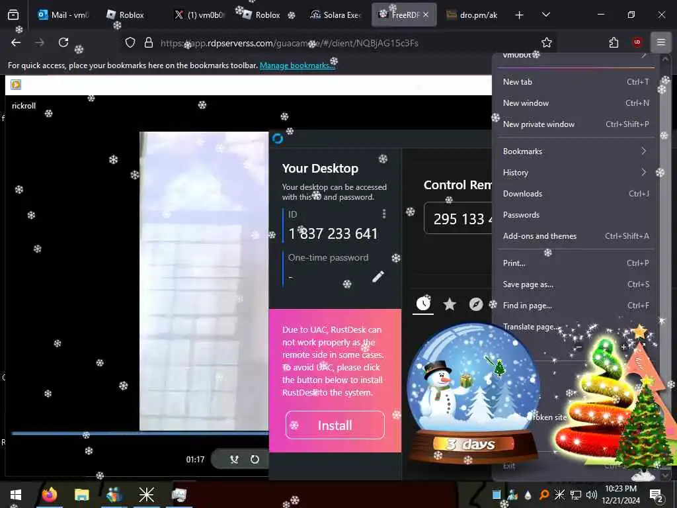Select New private window menu entry

pyautogui.click(x=576, y=124)
